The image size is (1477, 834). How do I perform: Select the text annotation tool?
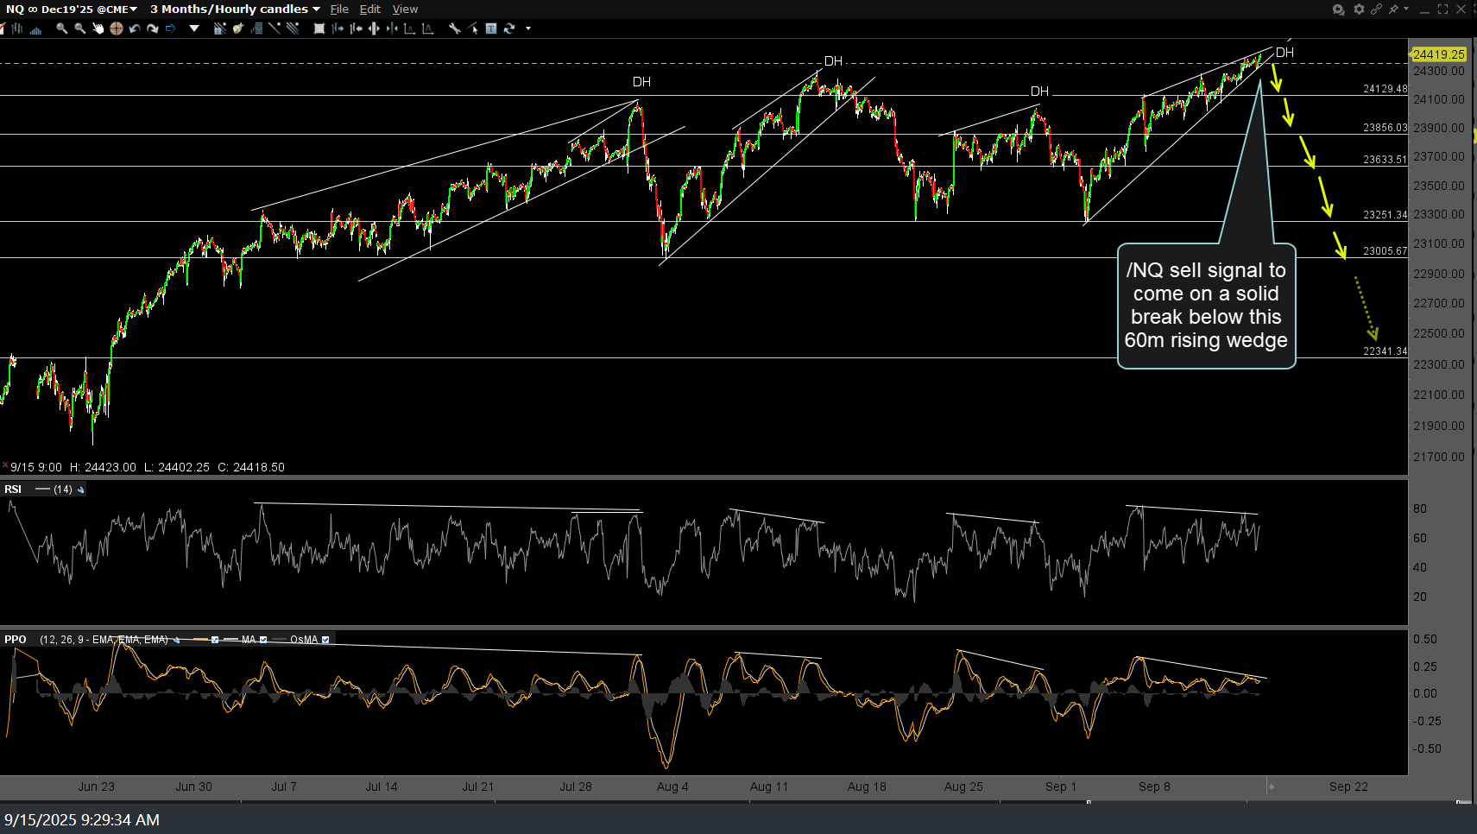click(x=490, y=28)
